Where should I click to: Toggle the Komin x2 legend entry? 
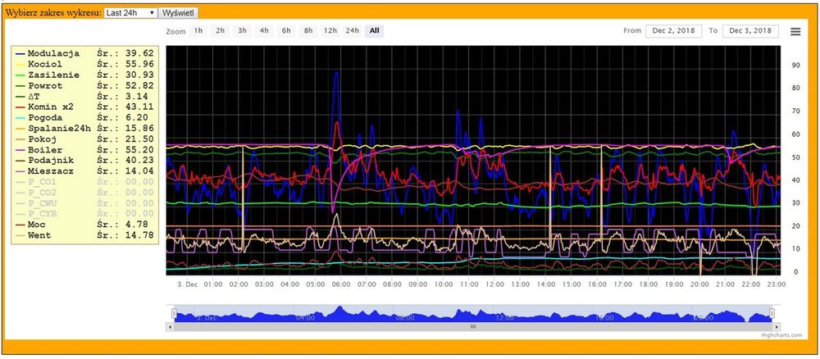[50, 107]
